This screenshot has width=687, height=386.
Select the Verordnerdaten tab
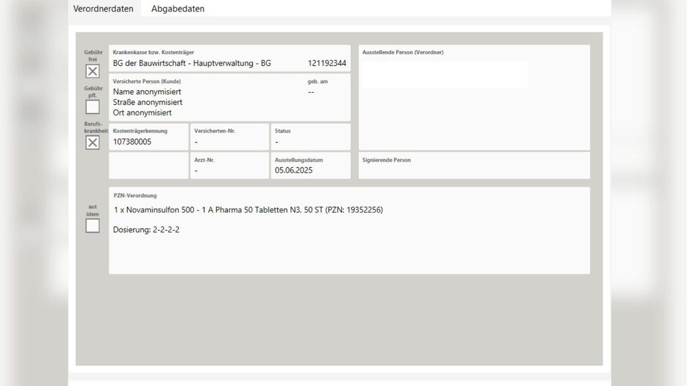(103, 9)
